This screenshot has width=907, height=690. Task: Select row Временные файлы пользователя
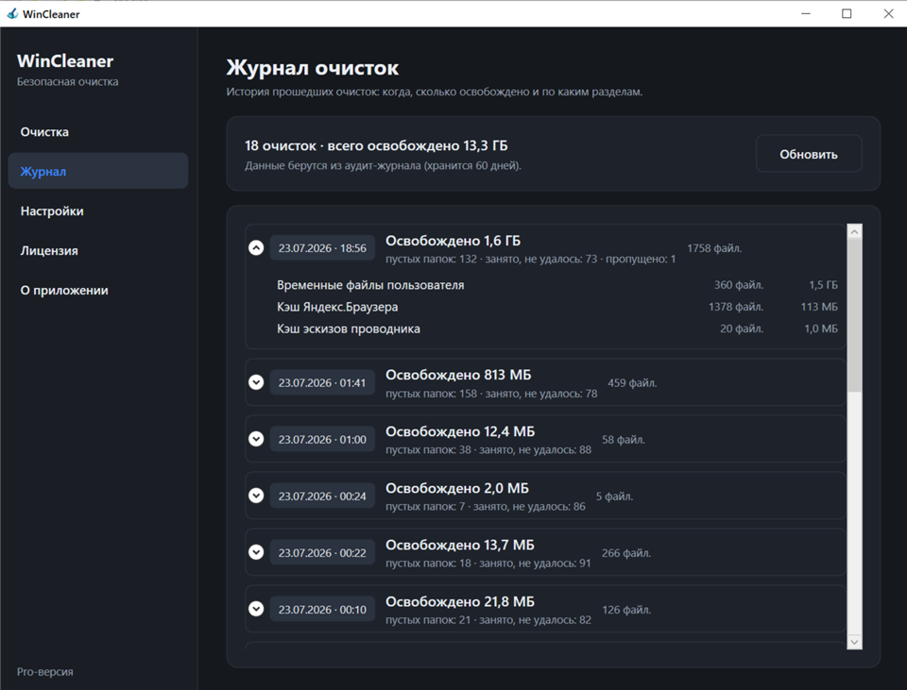point(557,285)
